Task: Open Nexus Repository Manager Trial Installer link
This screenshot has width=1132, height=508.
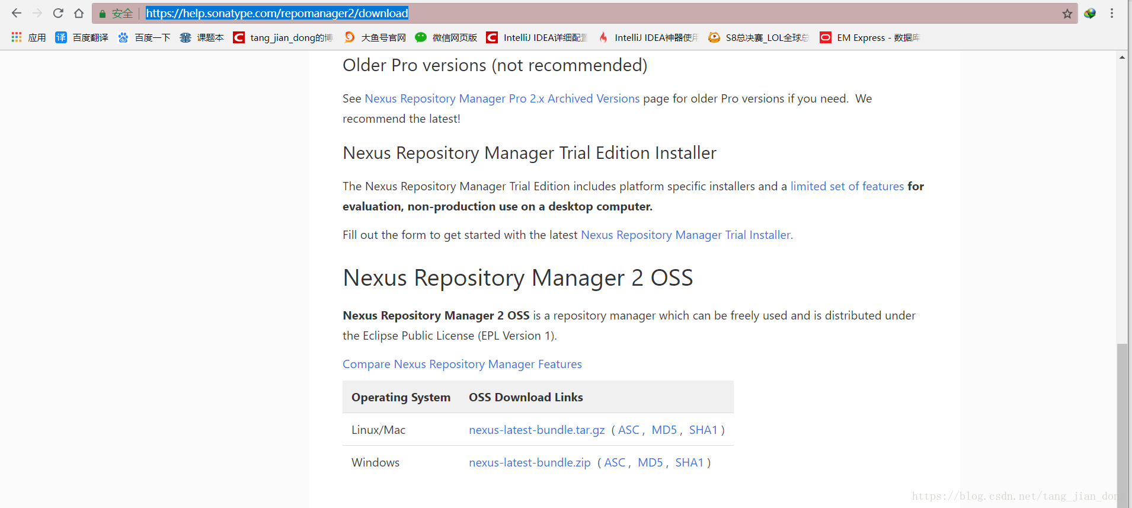Action: [x=686, y=235]
